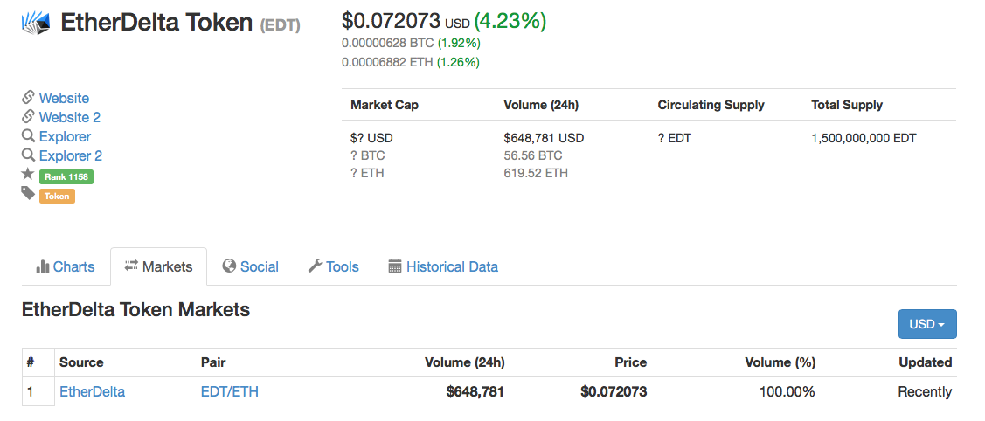The width and height of the screenshot is (985, 421).
Task: Click the tag icon next to Token
Action: pos(28,194)
